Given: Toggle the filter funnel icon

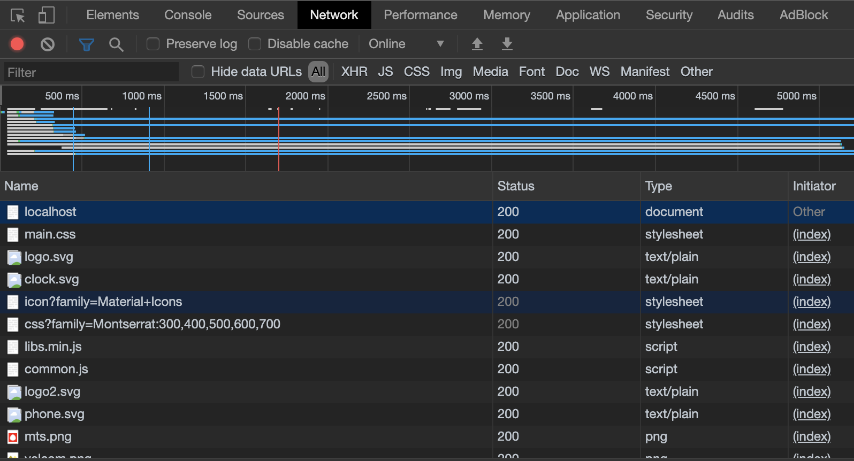Looking at the screenshot, I should [86, 44].
